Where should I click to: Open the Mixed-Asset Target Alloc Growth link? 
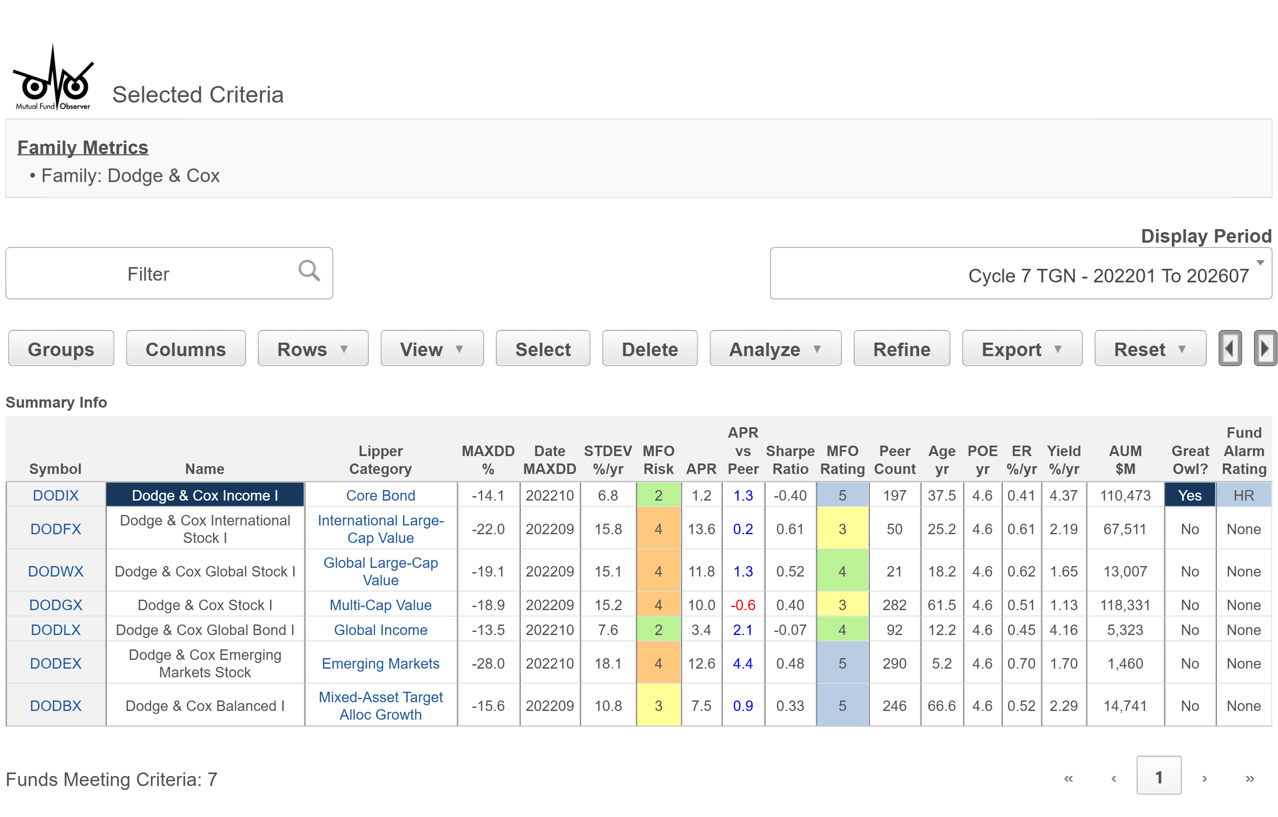[381, 705]
